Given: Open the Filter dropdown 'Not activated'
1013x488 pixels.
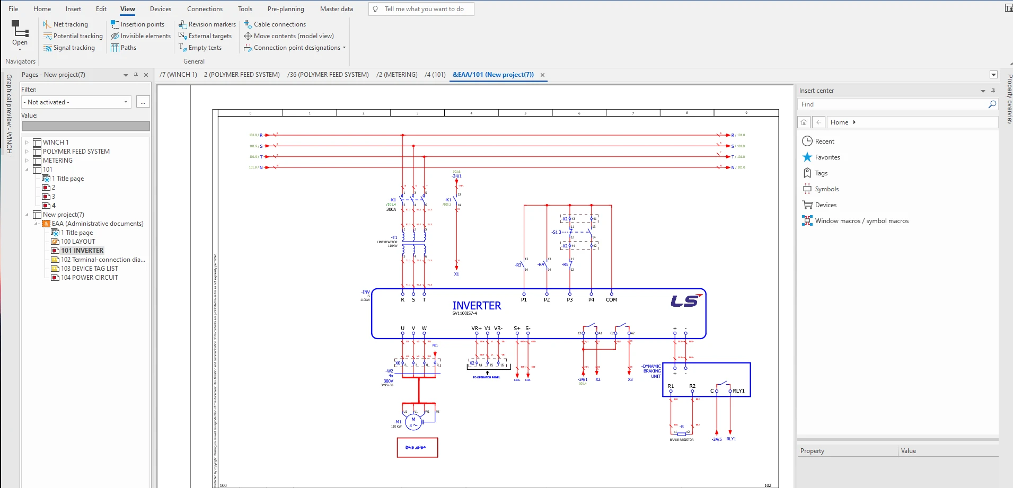Looking at the screenshot, I should tap(76, 102).
